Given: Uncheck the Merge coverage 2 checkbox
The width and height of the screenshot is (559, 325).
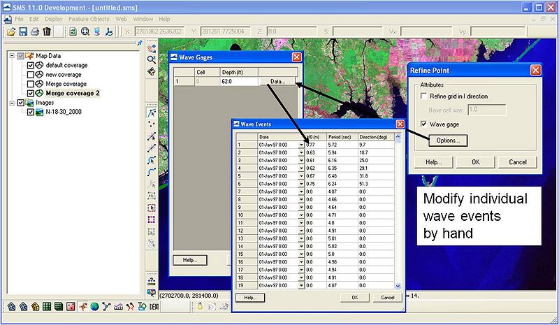Looking at the screenshot, I should (31, 94).
